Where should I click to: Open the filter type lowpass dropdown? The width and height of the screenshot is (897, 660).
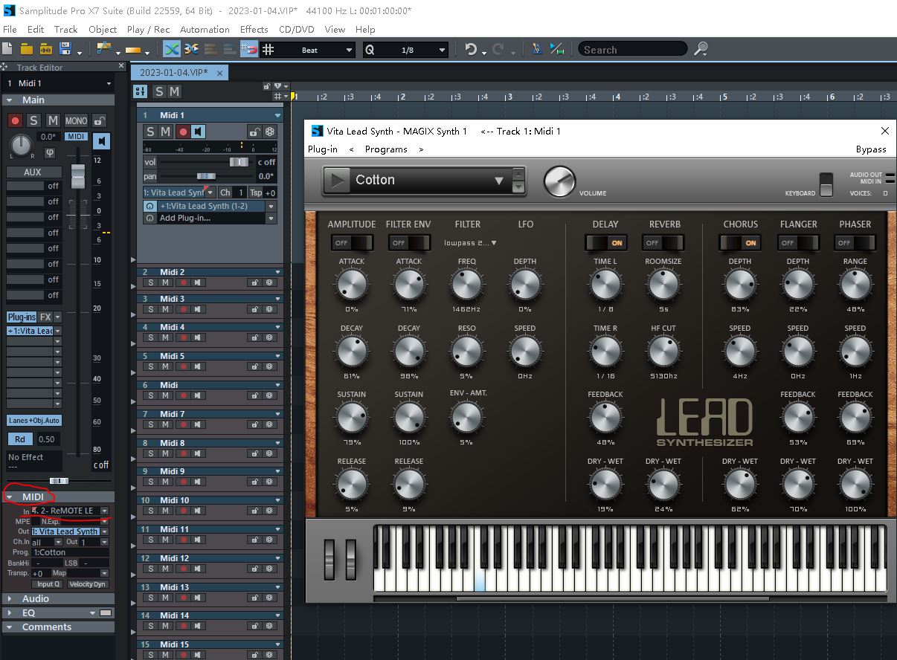click(470, 242)
